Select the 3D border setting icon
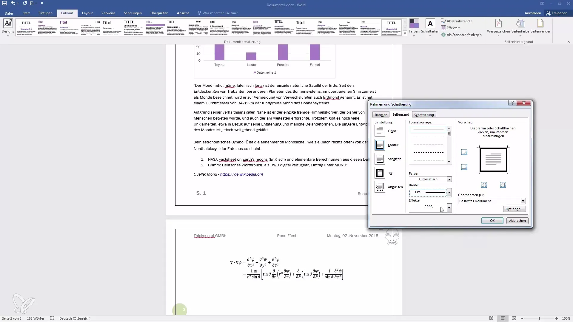 pyautogui.click(x=380, y=173)
